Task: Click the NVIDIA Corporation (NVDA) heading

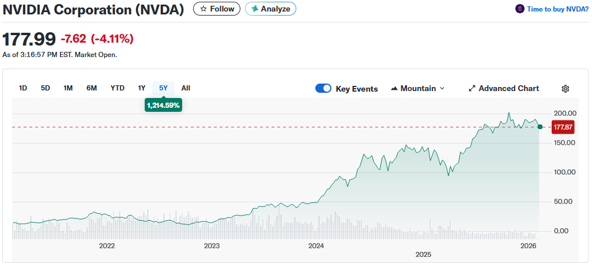Action: click(x=93, y=9)
